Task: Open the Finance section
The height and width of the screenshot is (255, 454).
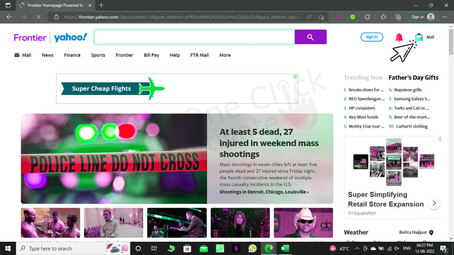Action: click(x=72, y=55)
